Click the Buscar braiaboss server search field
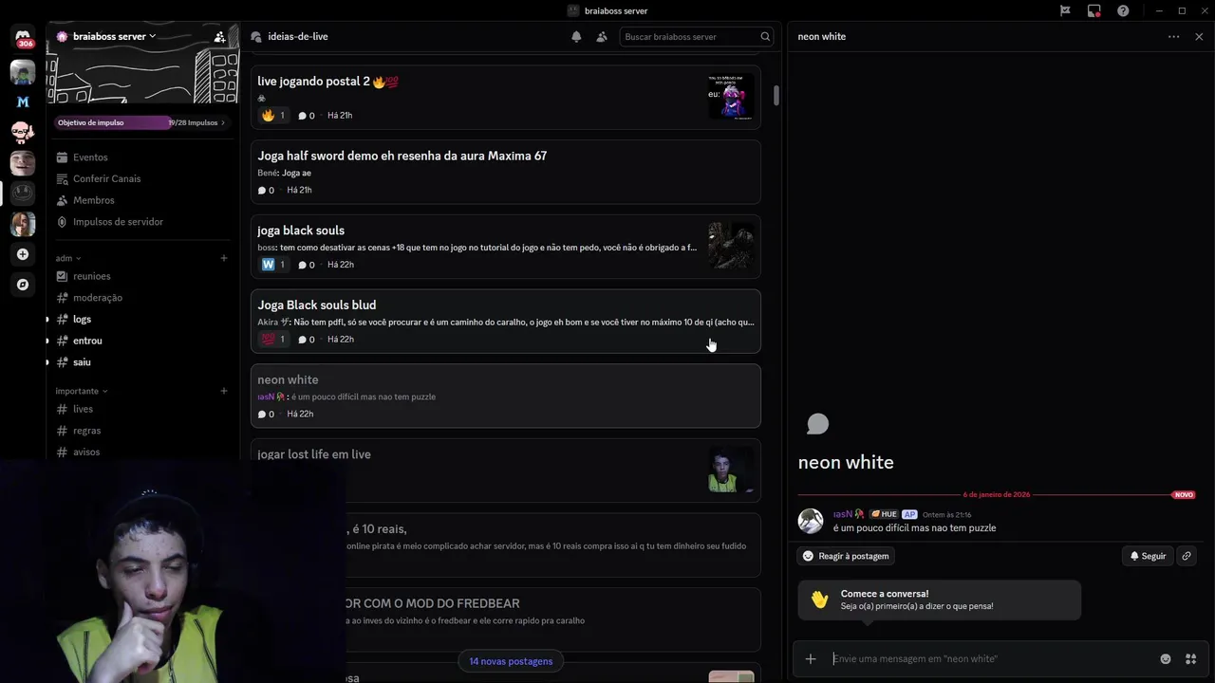Image resolution: width=1215 pixels, height=683 pixels. 696,37
